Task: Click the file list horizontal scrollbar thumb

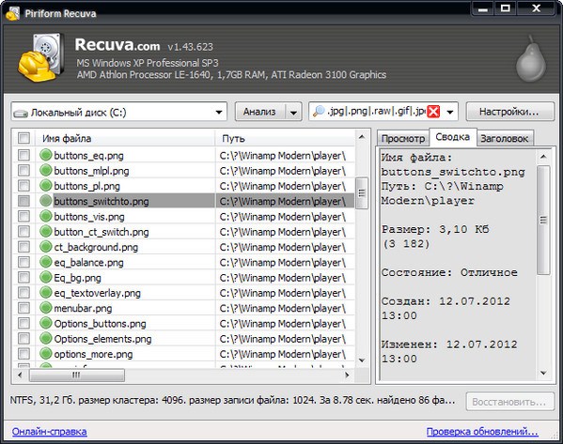Action: 77,375
